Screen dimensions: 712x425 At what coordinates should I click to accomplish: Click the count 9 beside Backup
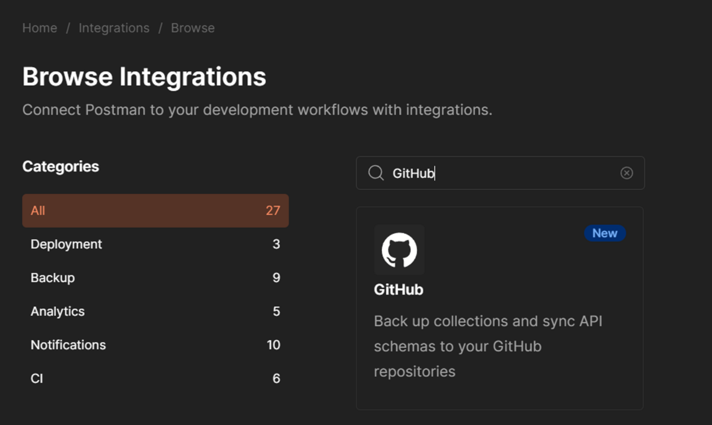[276, 278]
